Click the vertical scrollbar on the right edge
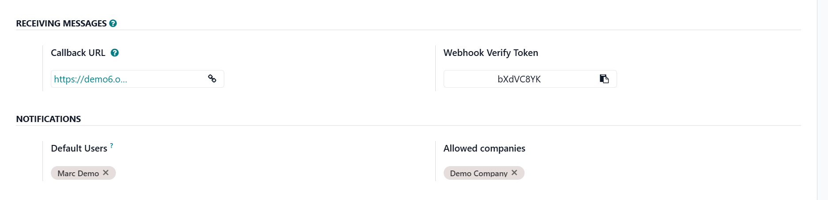This screenshot has width=828, height=200. (x=822, y=100)
